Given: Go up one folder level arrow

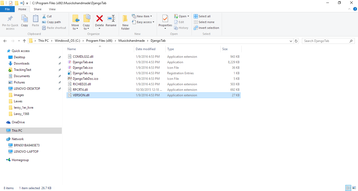Looking at the screenshot, I should tap(24, 41).
